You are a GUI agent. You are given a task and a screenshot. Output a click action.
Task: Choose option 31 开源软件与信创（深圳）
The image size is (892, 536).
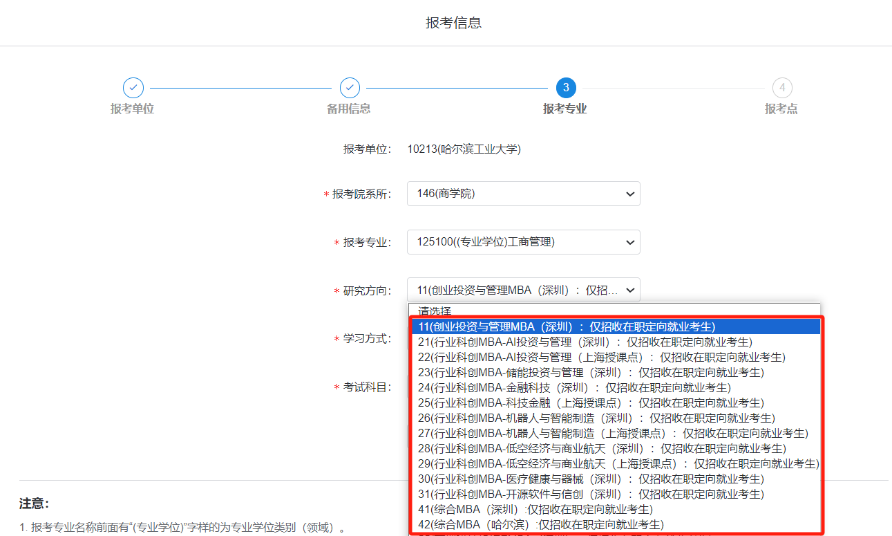click(590, 494)
